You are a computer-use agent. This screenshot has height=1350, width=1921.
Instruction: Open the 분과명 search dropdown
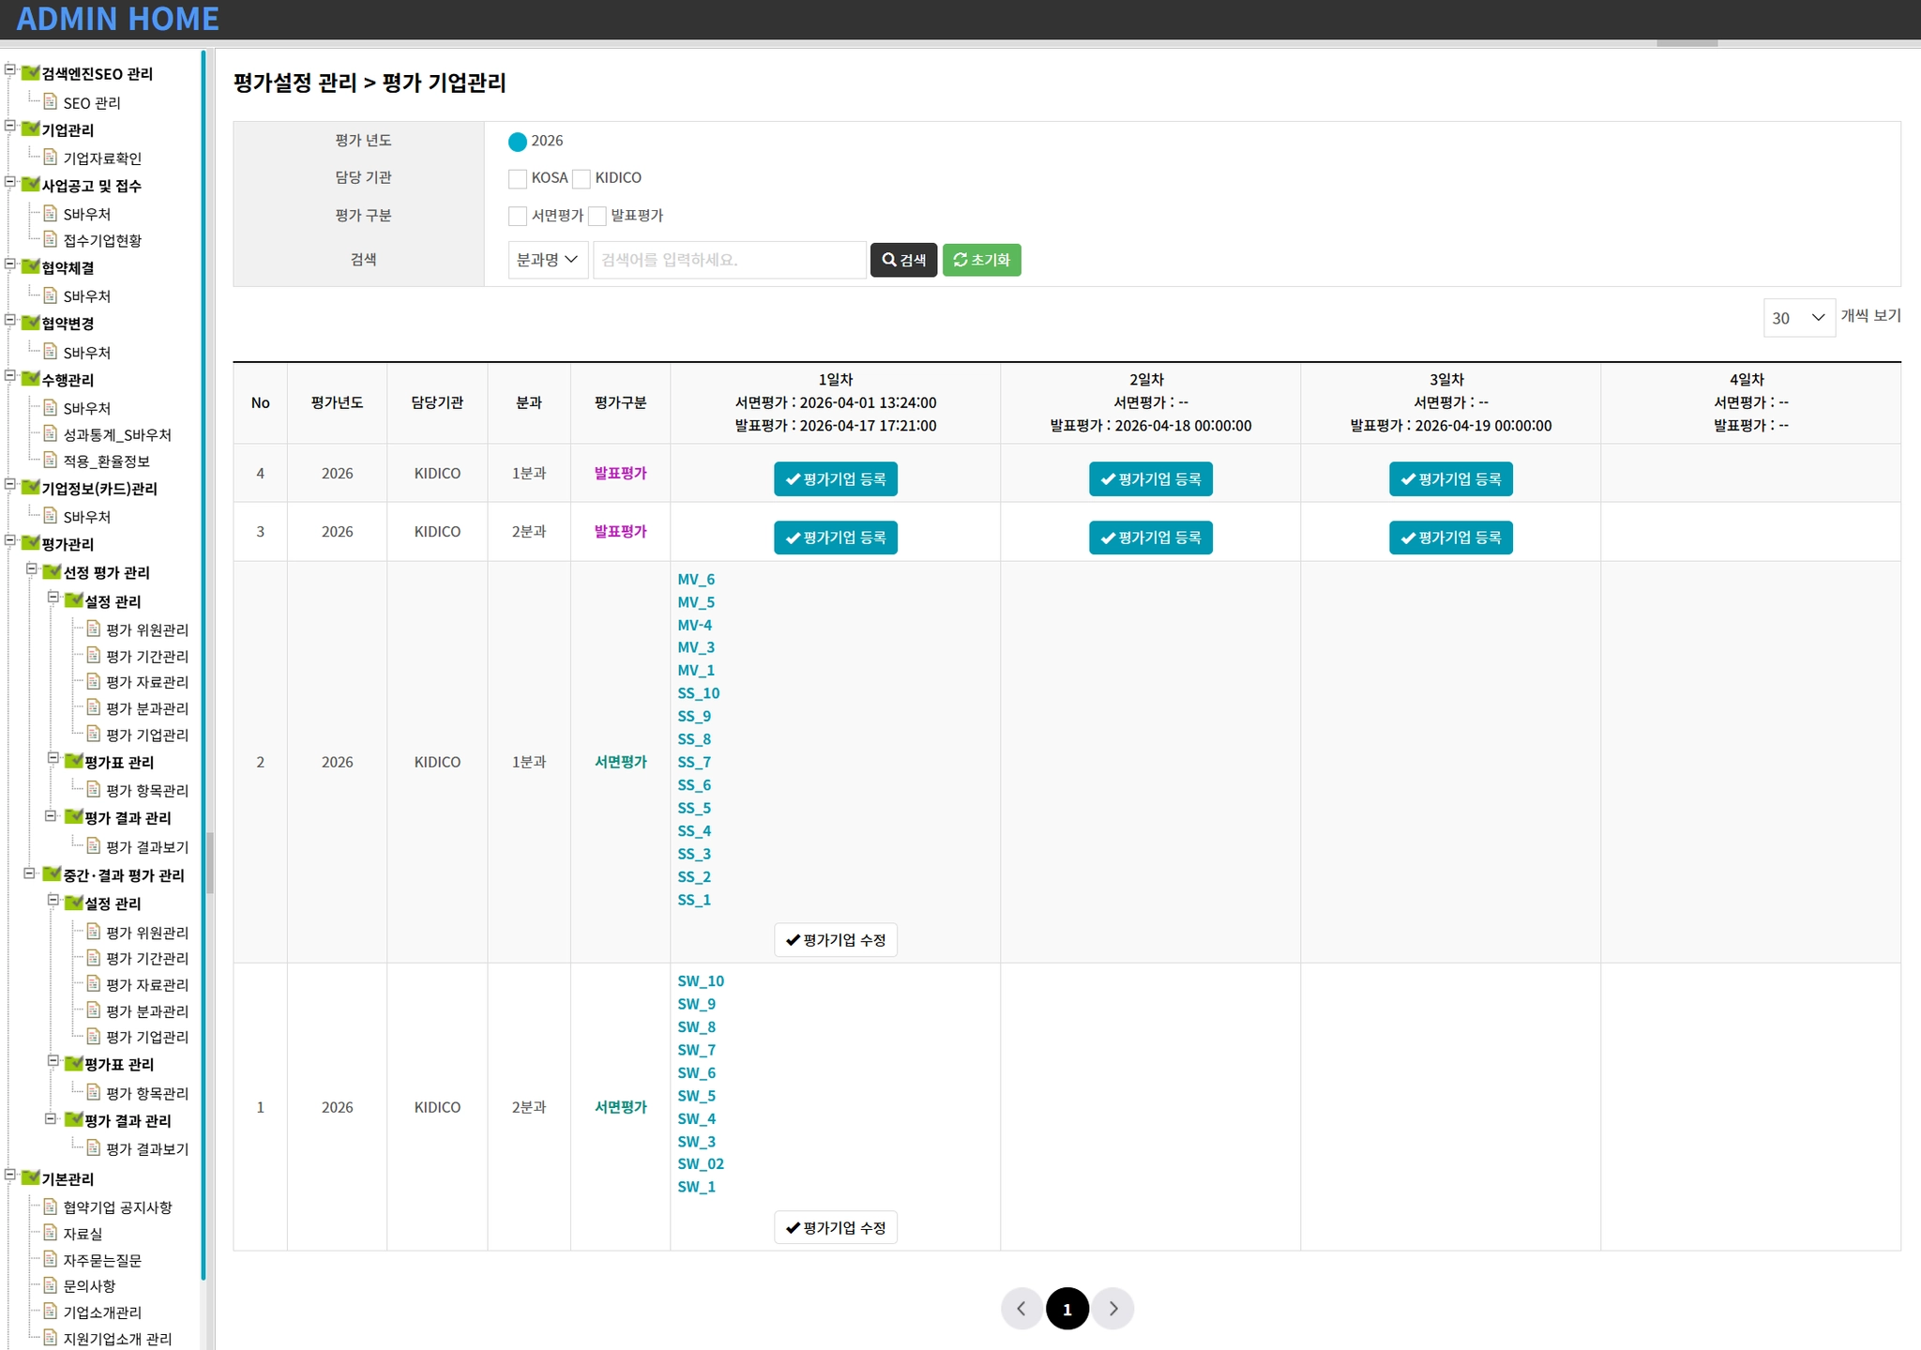[x=548, y=260]
